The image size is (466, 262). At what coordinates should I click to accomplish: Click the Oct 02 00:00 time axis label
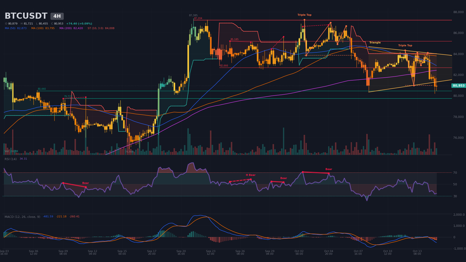click(299, 252)
